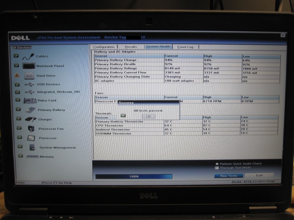Image resolution: width=294 pixels, height=220 pixels.
Task: Open the Event Log tab
Action: coord(185,47)
